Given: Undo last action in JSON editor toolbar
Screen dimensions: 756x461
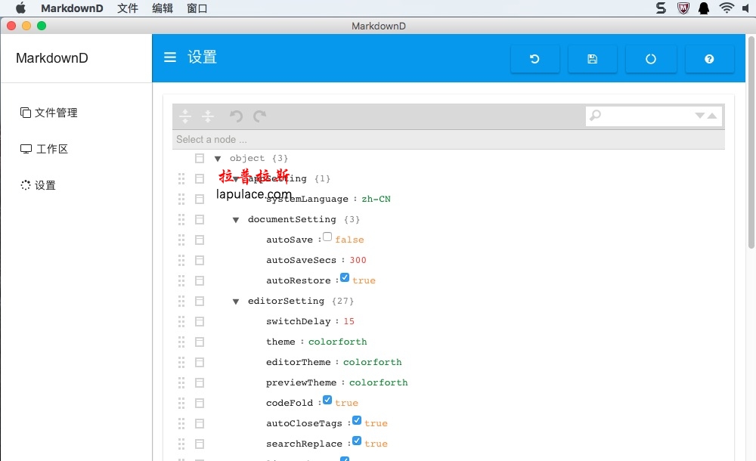Looking at the screenshot, I should pos(236,116).
